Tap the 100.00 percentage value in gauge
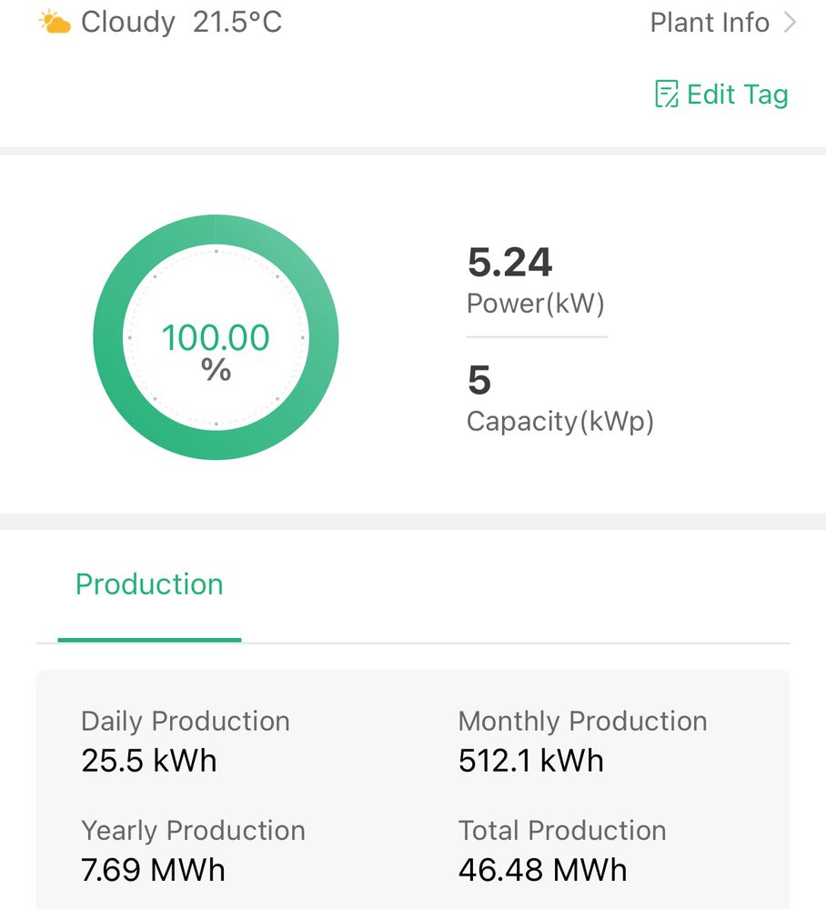Image resolution: width=826 pixels, height=909 pixels. coord(216,337)
